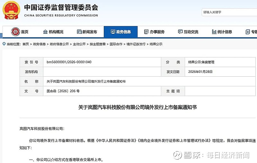Click category value 结果公示;备案管理
This screenshot has width=257, height=163.
(201, 62)
